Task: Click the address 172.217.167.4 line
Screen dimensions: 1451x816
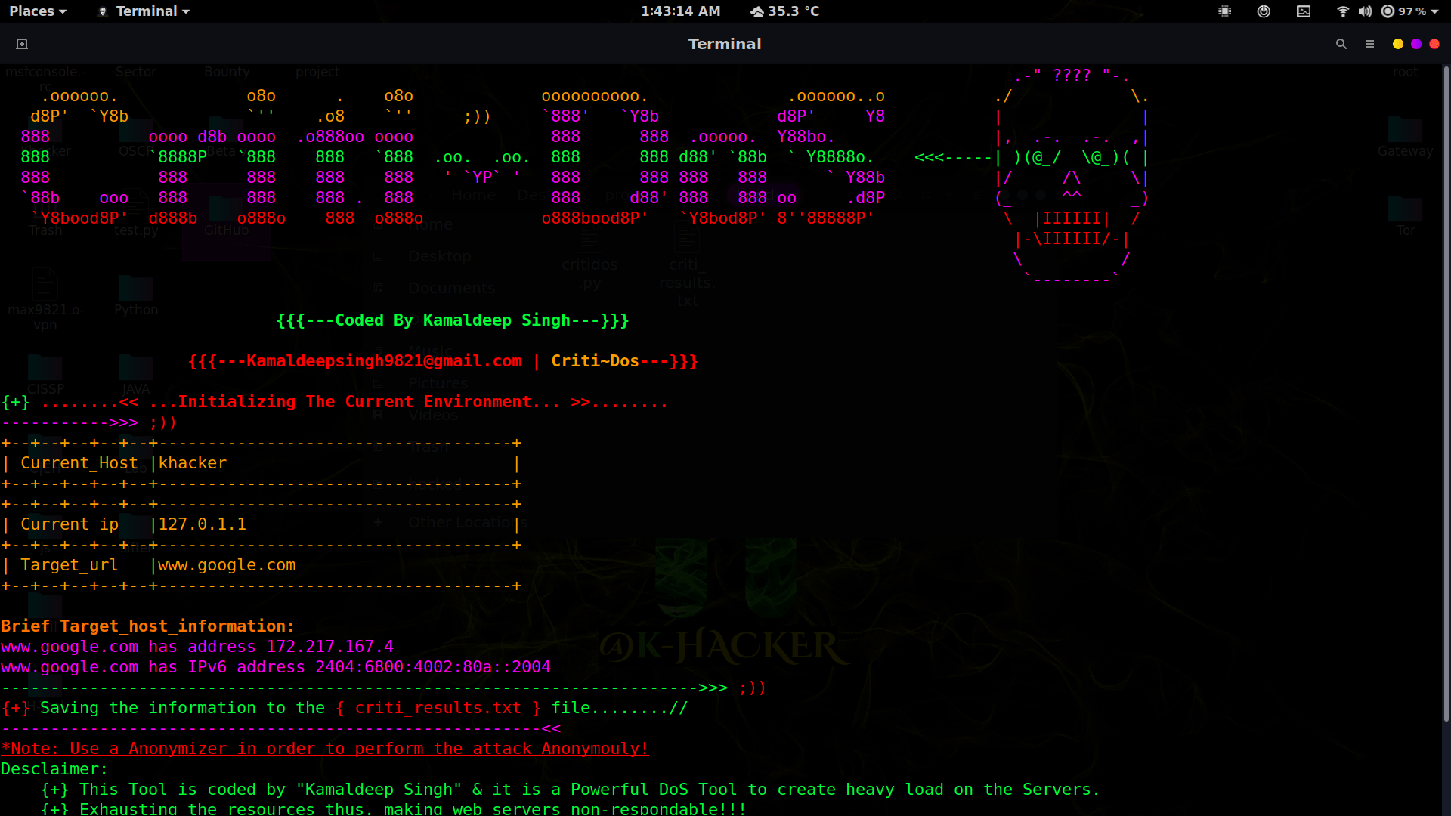Action: (197, 647)
